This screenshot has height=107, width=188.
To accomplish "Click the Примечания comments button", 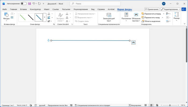I will (x=152, y=9).
